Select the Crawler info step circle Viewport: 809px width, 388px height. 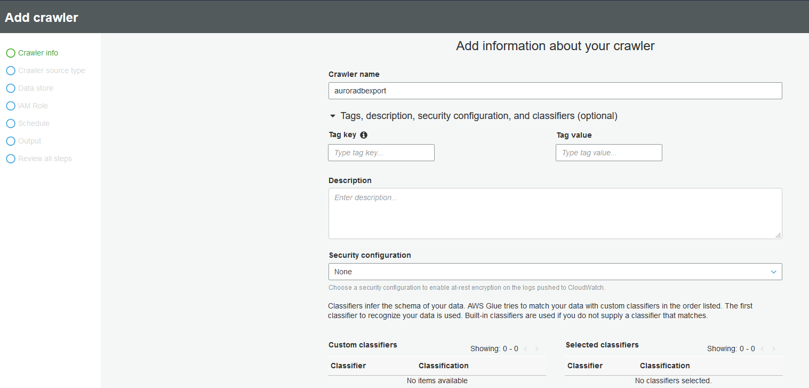click(x=11, y=53)
